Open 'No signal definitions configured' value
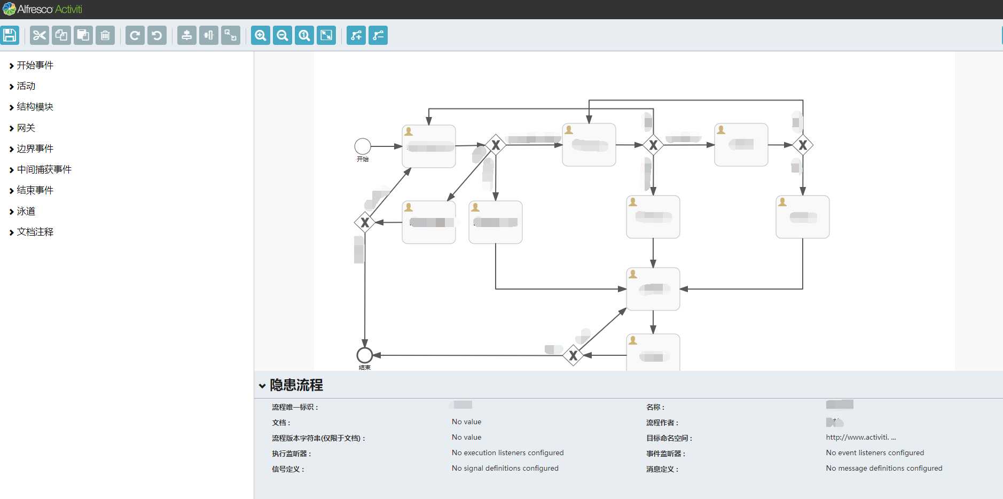The width and height of the screenshot is (1003, 499). coord(505,468)
